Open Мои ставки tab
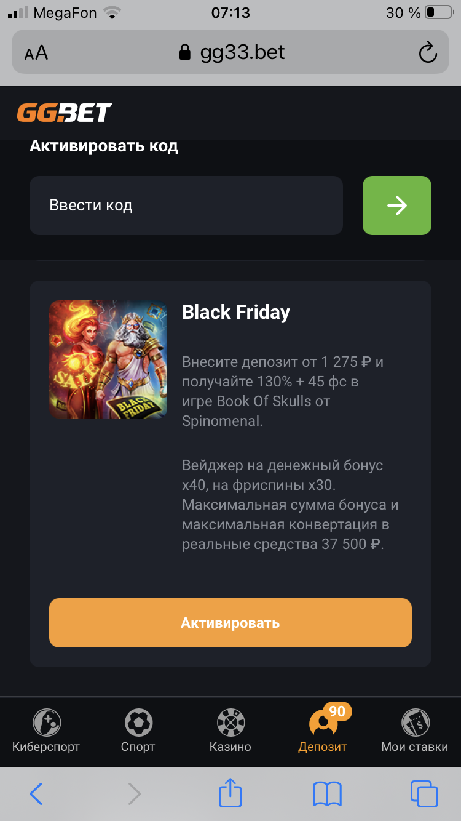Viewport: 461px width, 821px height. [x=415, y=731]
